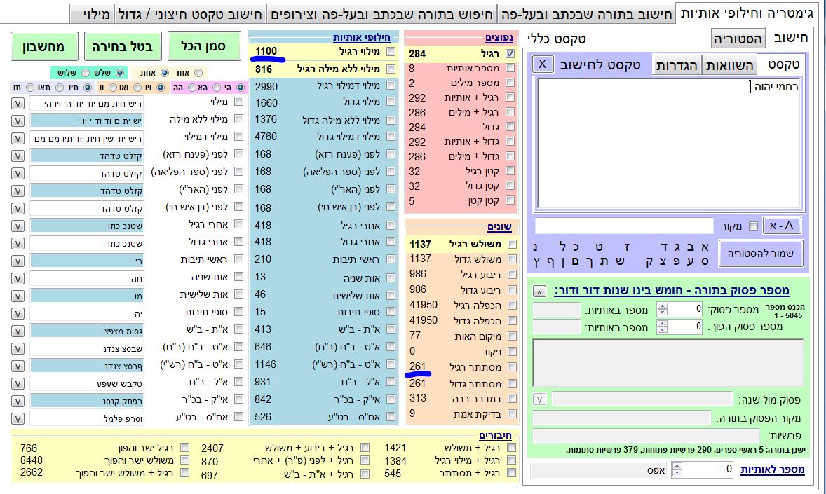Open the V dropdown in the אח"ס - בט"ע row
This screenshot has height=494, width=826.
18,418
